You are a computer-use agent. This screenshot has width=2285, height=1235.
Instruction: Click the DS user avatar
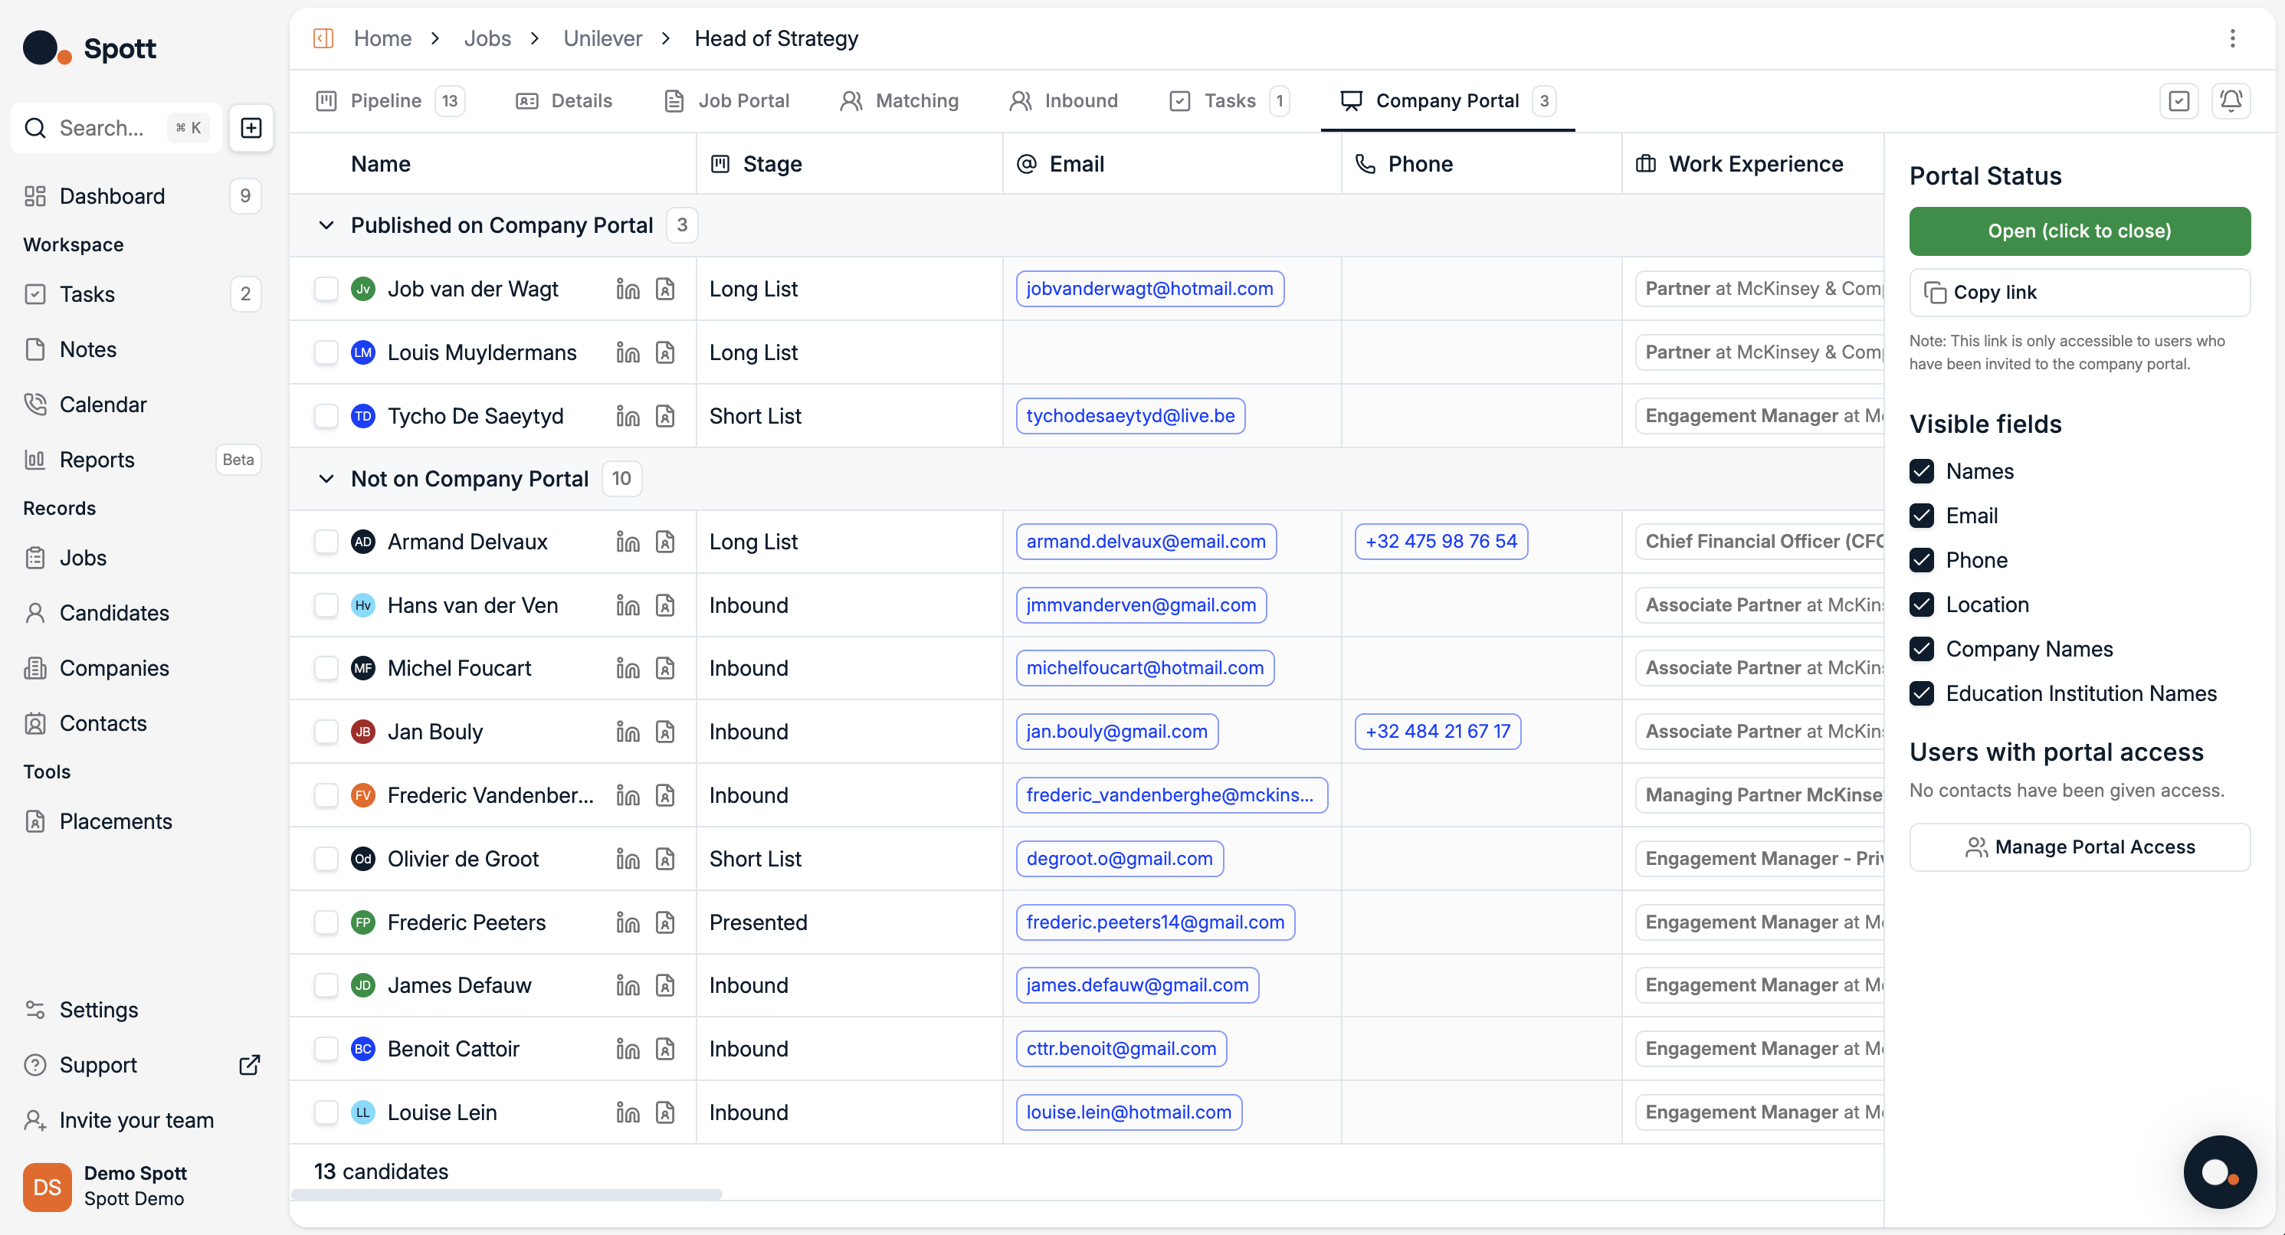(47, 1186)
